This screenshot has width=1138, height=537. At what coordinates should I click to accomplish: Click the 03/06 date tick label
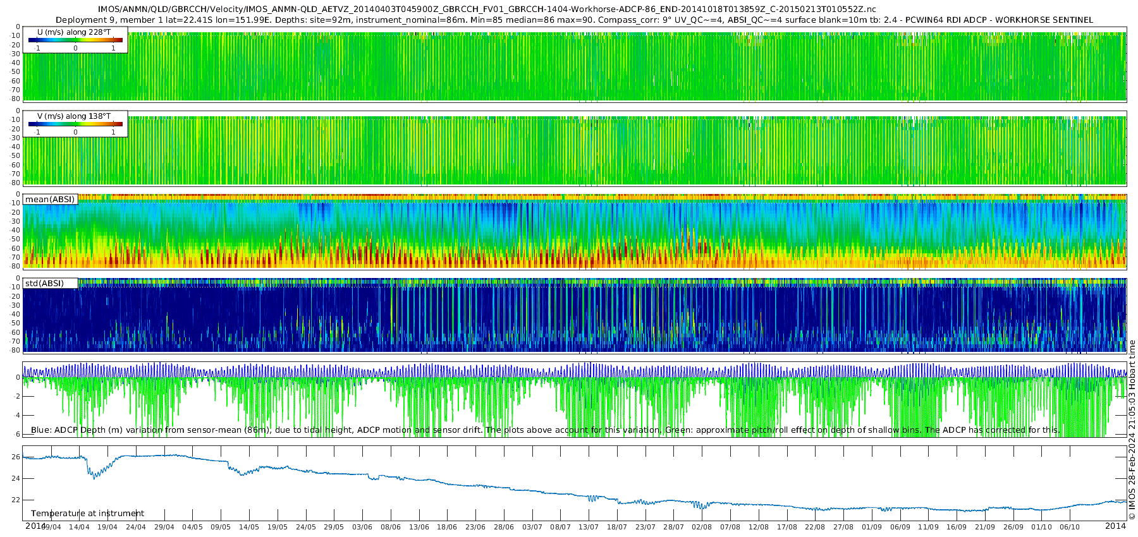362,527
